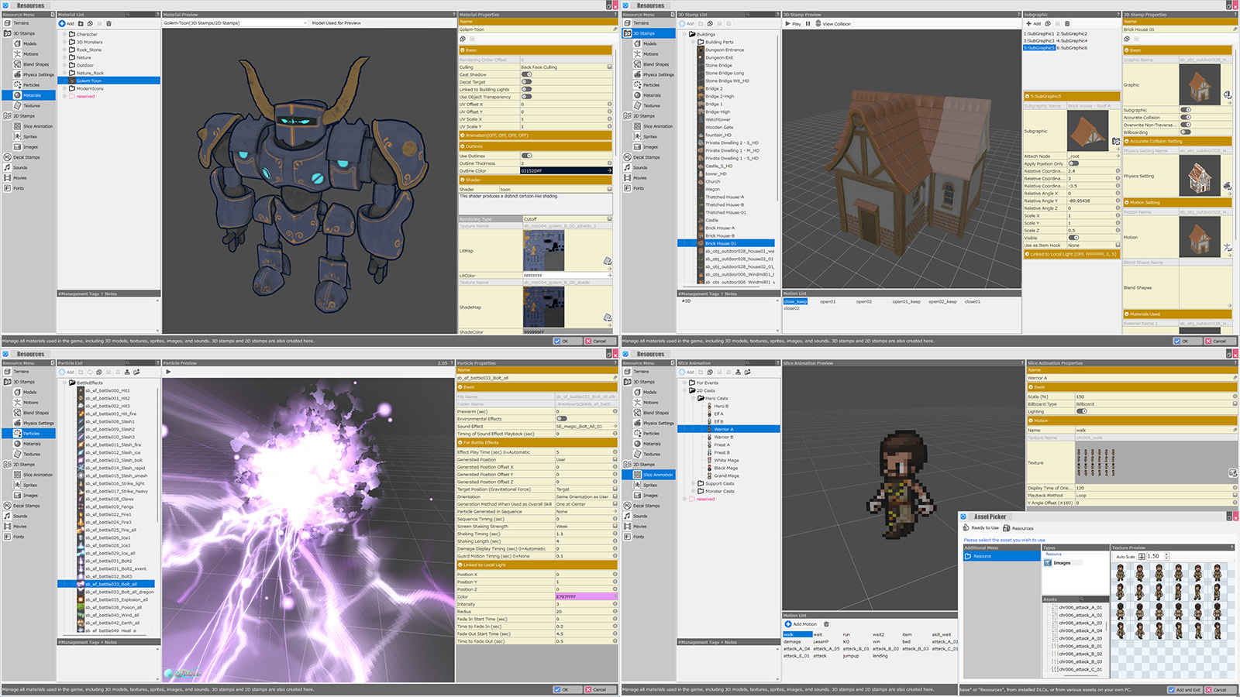
Task: Open Decal Stamps in Particles window menu
Action: click(x=26, y=506)
